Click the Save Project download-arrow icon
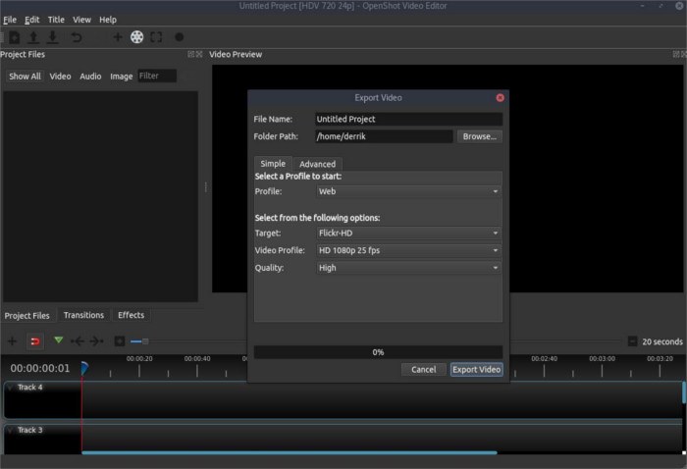This screenshot has width=687, height=469. click(53, 37)
